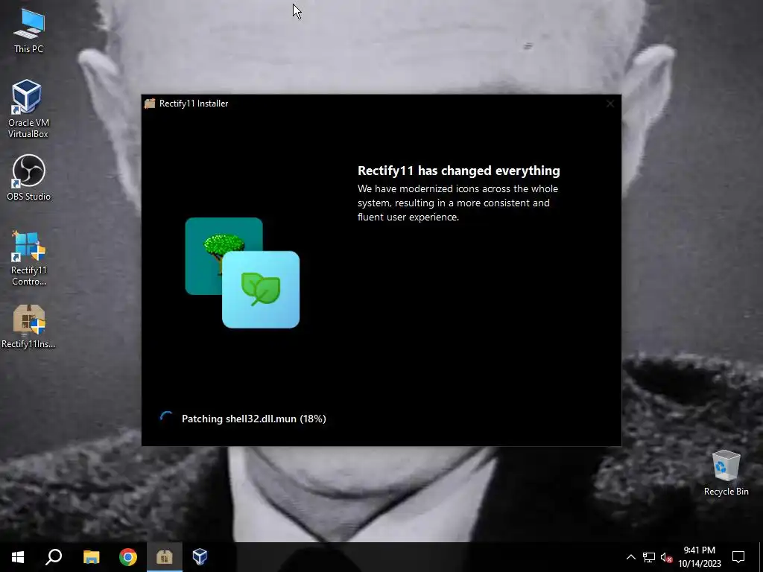This screenshot has width=763, height=572.
Task: Click the Show desktop sliver at taskbar end
Action: point(761,557)
